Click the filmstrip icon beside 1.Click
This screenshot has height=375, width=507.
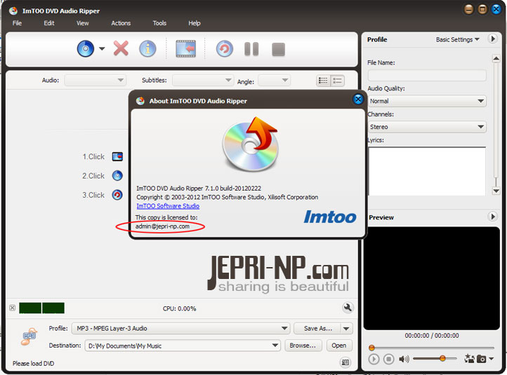pos(117,156)
